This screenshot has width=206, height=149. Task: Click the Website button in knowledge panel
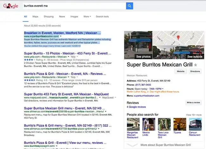(x=181, y=71)
